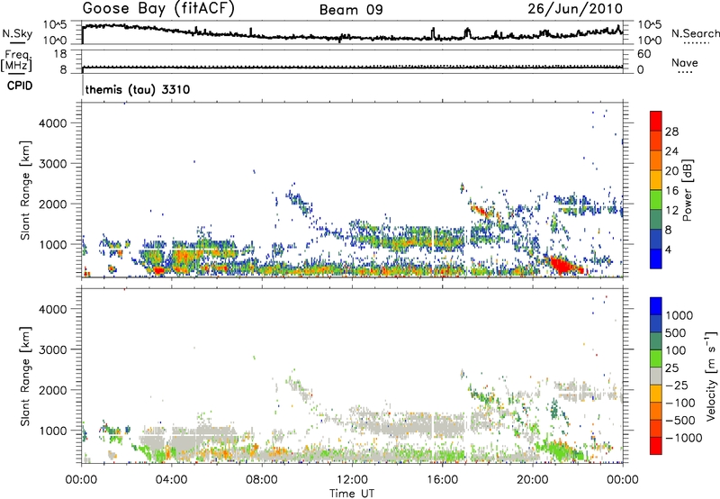Click the red bottom swatch on Velocity color bar
Viewport: 720px width, 499px height.
tap(656, 446)
